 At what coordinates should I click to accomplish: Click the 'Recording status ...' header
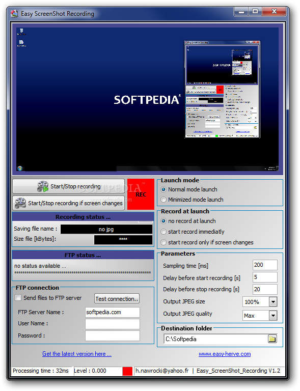coord(83,217)
